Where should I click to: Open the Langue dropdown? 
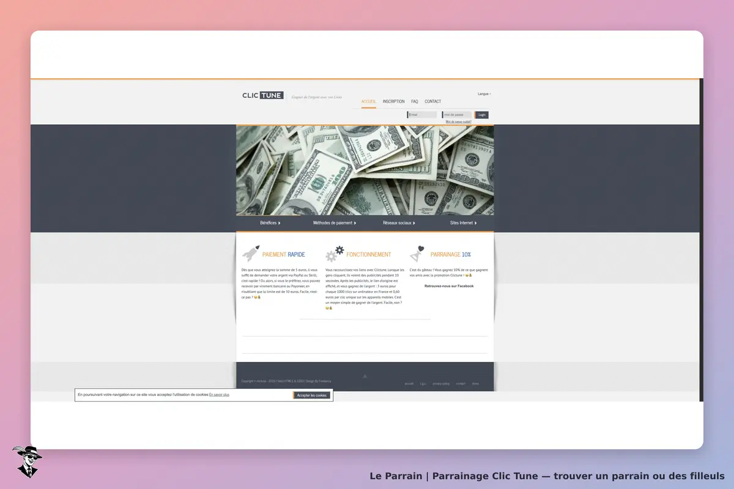pyautogui.click(x=484, y=94)
